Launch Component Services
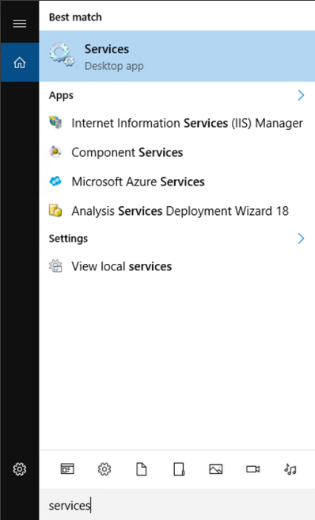Viewport: 315px width, 520px height. [x=177, y=152]
